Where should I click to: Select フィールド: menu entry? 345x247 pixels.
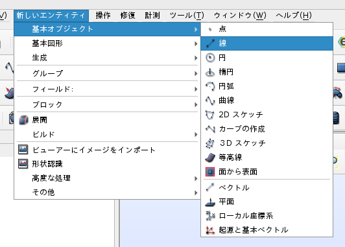click(107, 89)
